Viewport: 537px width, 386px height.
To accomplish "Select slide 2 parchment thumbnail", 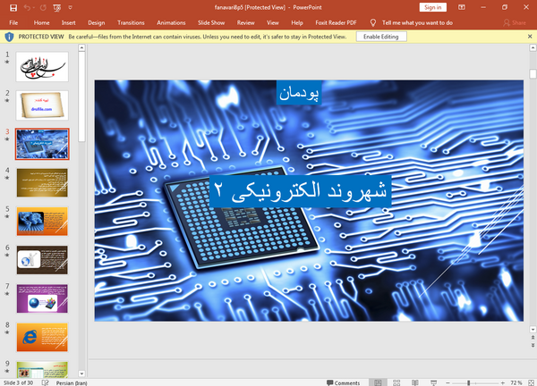I will coord(42,105).
